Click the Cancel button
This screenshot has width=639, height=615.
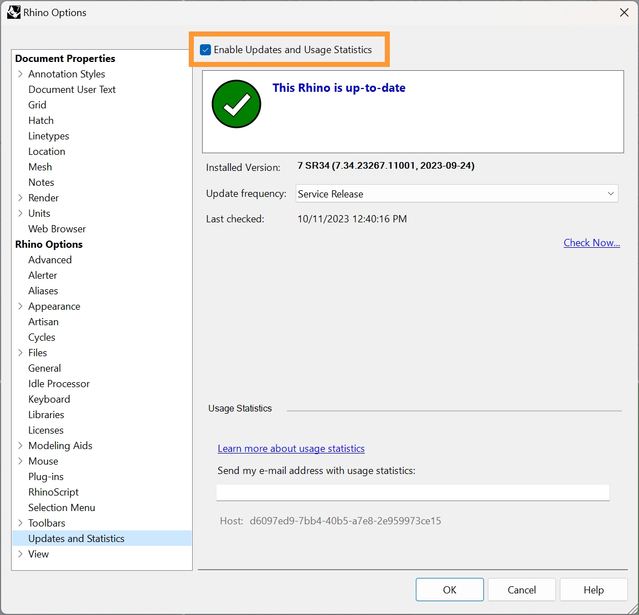(521, 590)
